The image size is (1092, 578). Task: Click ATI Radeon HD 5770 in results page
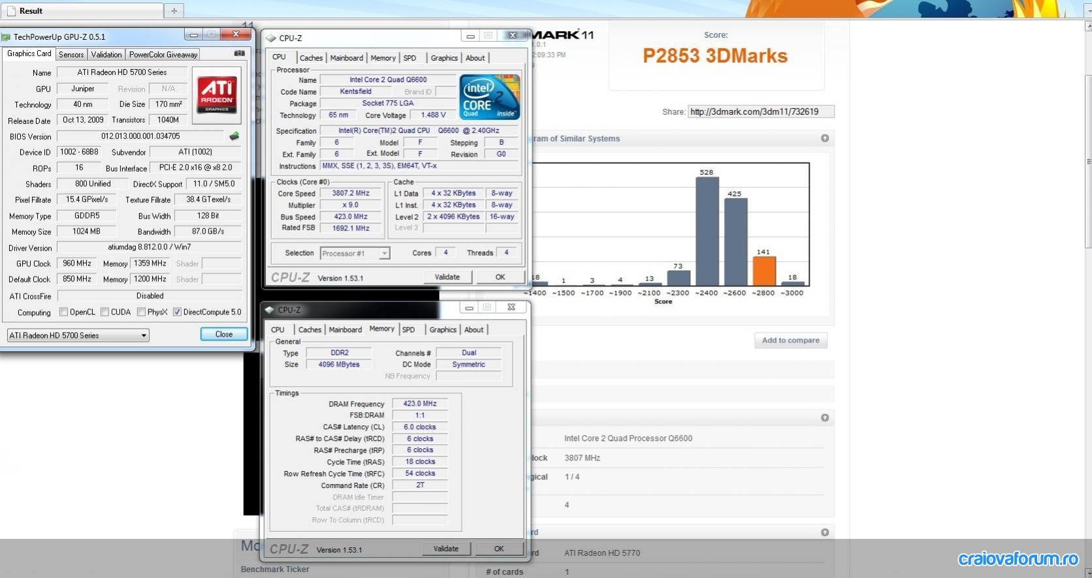602,553
